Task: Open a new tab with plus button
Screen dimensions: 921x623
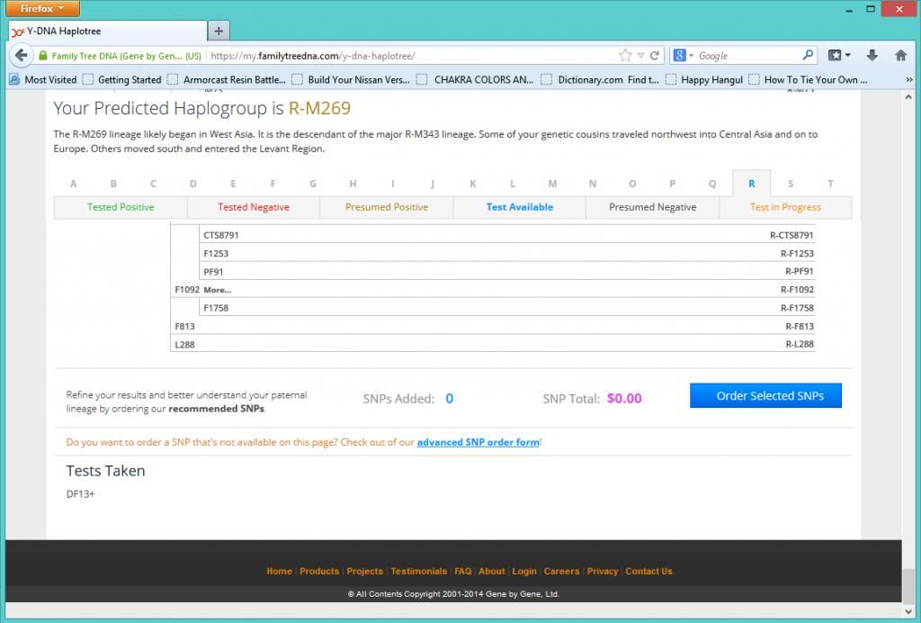Action: 219,32
